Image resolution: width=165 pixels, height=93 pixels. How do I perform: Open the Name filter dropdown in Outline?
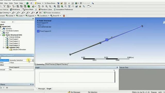pos(13,22)
